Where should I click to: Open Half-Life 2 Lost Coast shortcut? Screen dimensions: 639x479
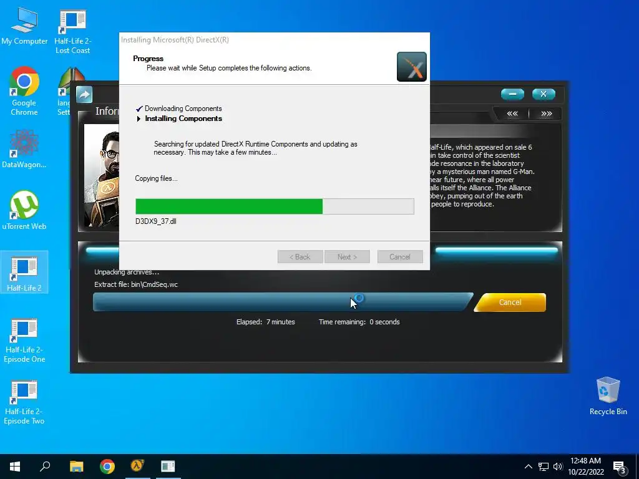(72, 32)
